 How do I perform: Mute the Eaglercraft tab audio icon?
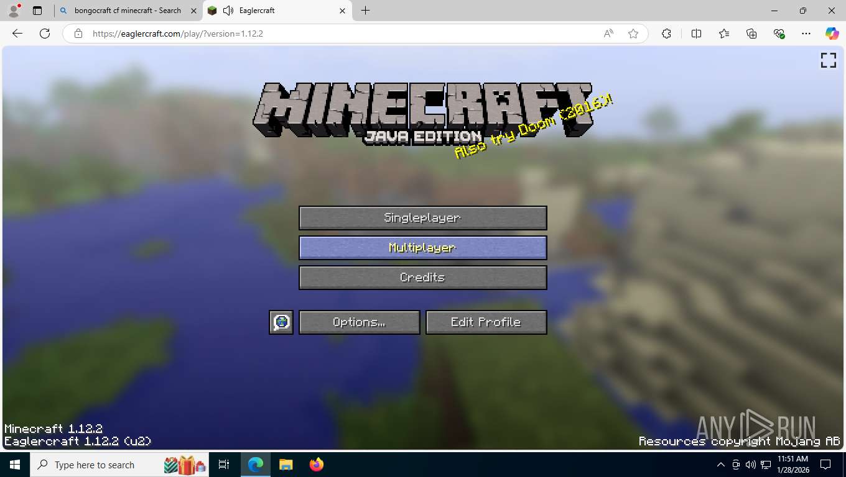coord(228,11)
